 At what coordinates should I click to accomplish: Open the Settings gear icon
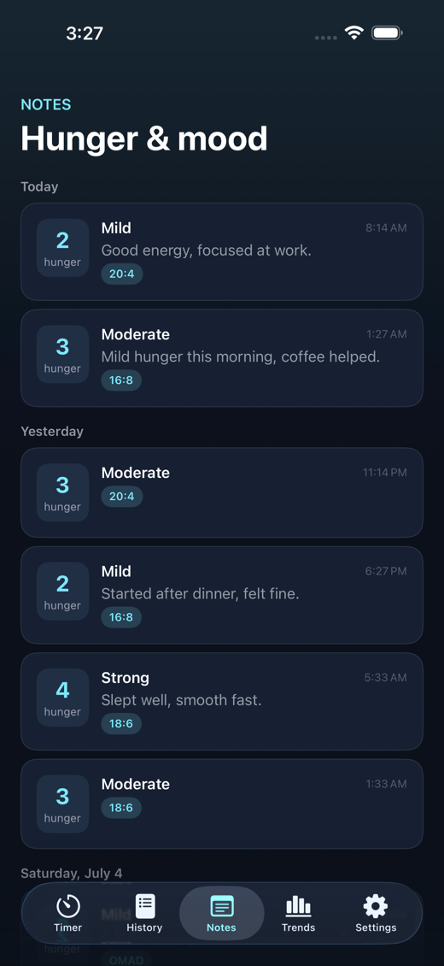pos(376,906)
